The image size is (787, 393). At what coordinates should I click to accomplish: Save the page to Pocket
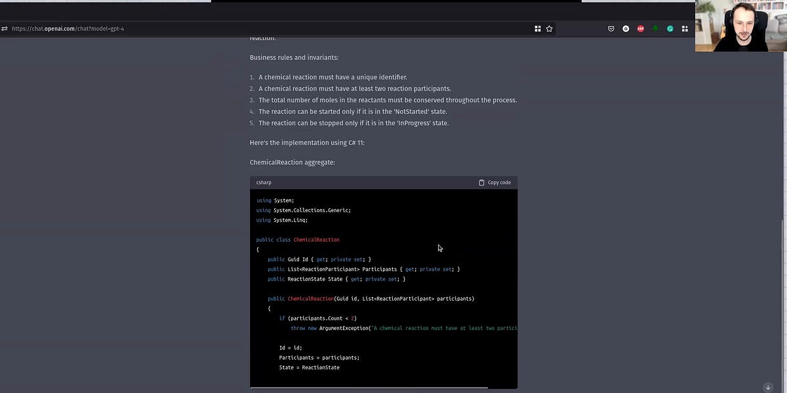click(x=611, y=28)
